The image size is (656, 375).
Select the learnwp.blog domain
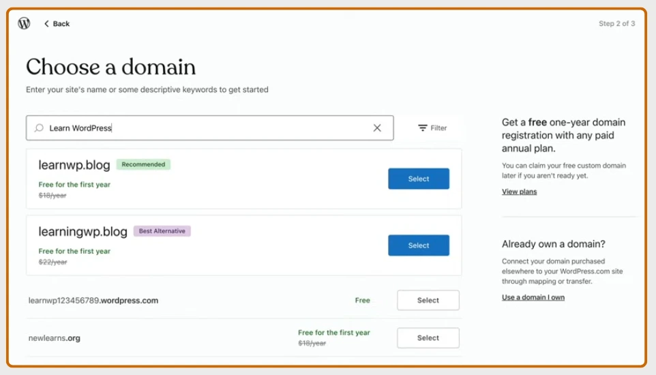tap(419, 179)
